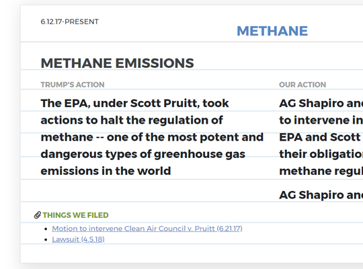
Task: Click the green THINGS WE FILED label
Action: 75,215
